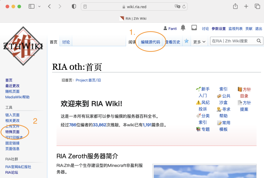Open RIA官网&红报社 link
264x178 pixels.
[x=18, y=167]
